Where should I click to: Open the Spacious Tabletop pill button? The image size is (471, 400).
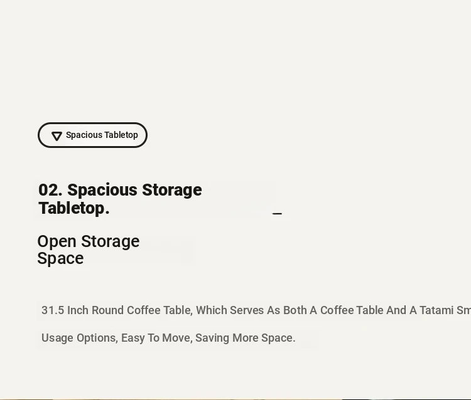click(92, 135)
